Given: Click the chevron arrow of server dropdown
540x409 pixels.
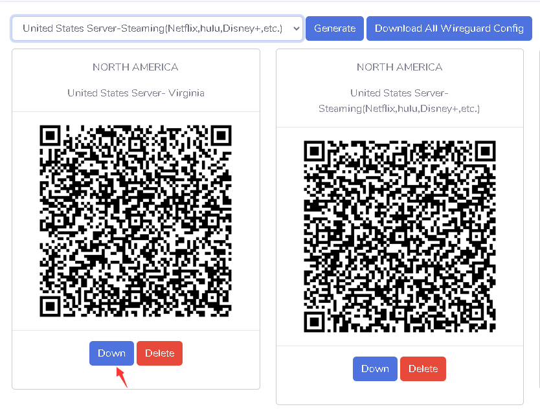Looking at the screenshot, I should point(296,28).
